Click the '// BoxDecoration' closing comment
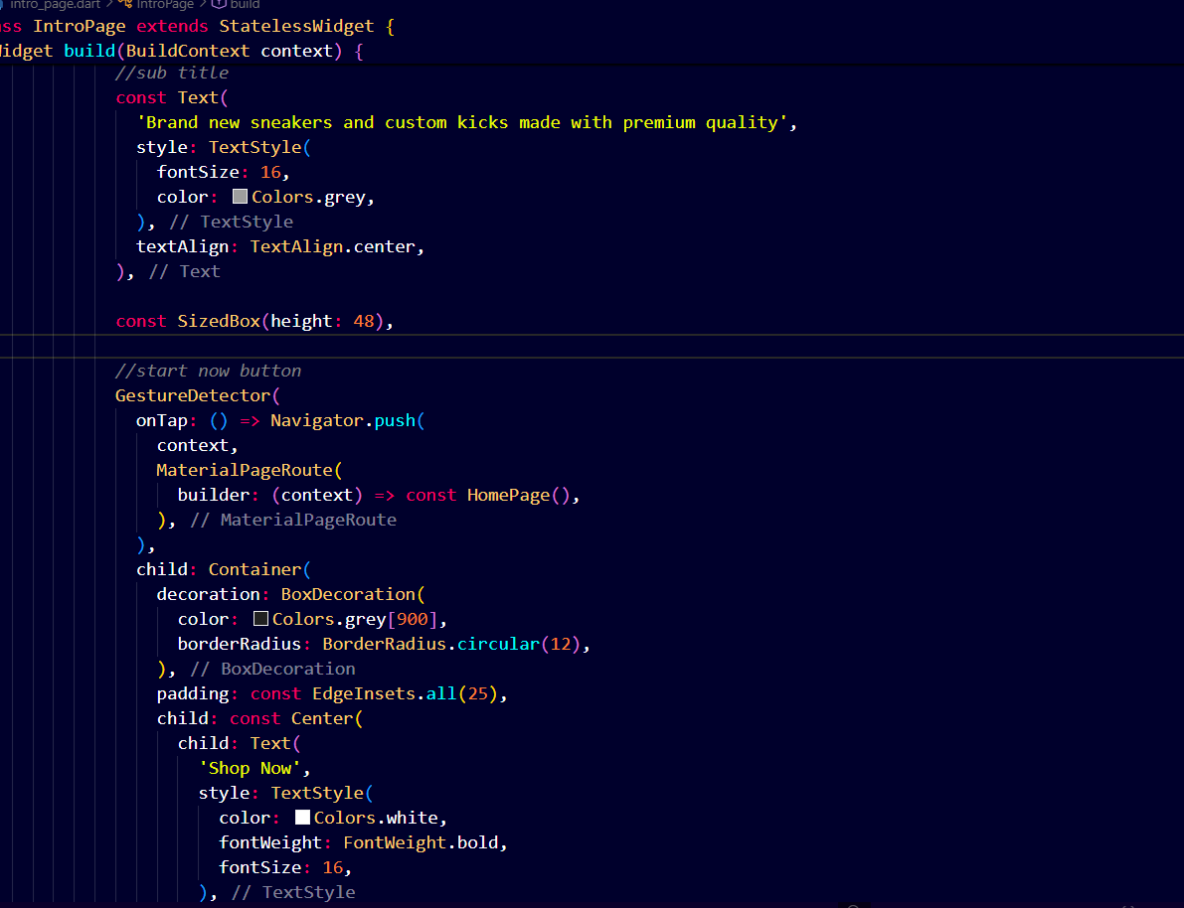 (x=272, y=670)
